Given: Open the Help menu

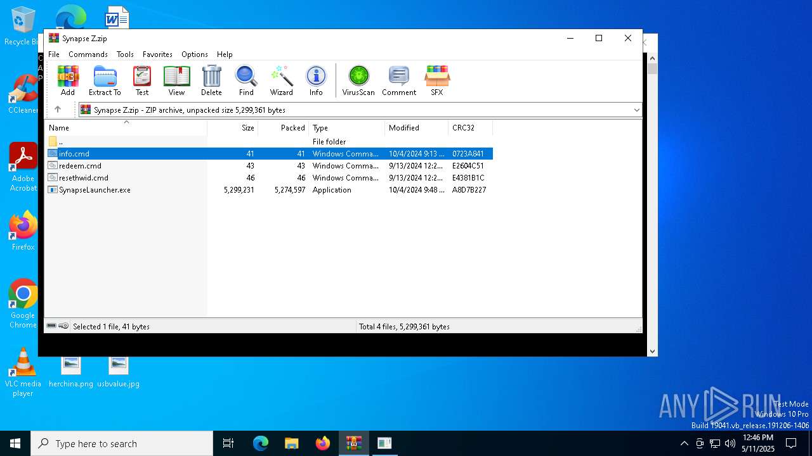Looking at the screenshot, I should click(225, 54).
